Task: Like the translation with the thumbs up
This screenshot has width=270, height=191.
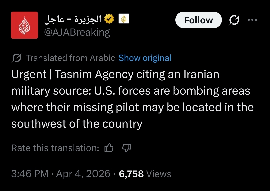Action: pyautogui.click(x=109, y=148)
